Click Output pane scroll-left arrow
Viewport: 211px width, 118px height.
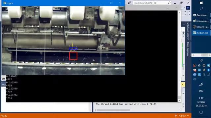95,110
